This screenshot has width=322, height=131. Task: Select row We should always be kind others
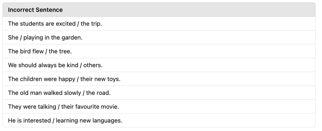click(159, 65)
